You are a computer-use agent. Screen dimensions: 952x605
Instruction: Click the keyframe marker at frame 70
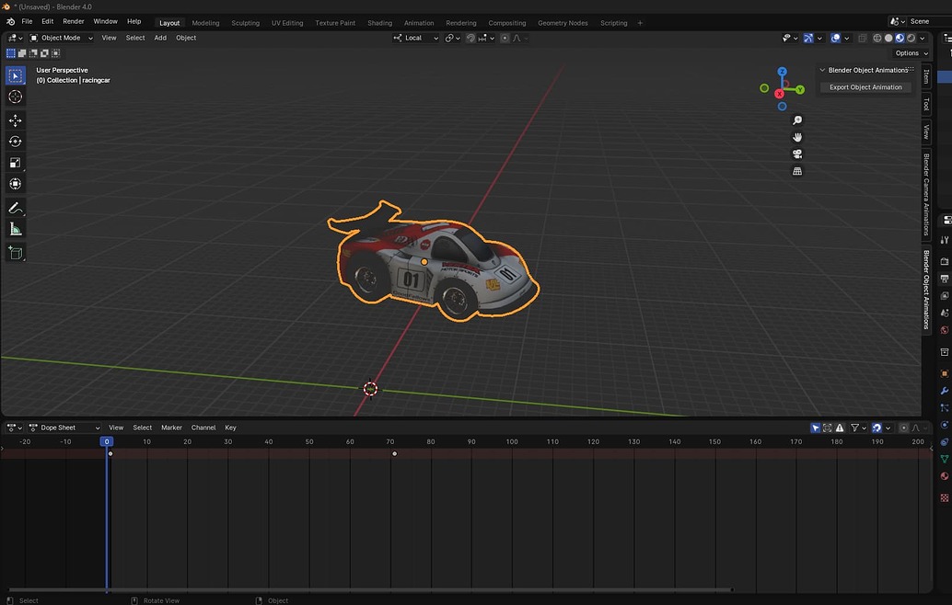[394, 453]
